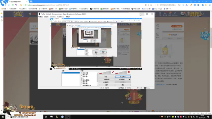
Task: Click the purple undo-close-tab icon
Action: 16,5
